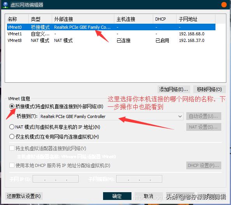Click the 名称 column header
Viewport: 231px width, 205px height.
point(17,19)
